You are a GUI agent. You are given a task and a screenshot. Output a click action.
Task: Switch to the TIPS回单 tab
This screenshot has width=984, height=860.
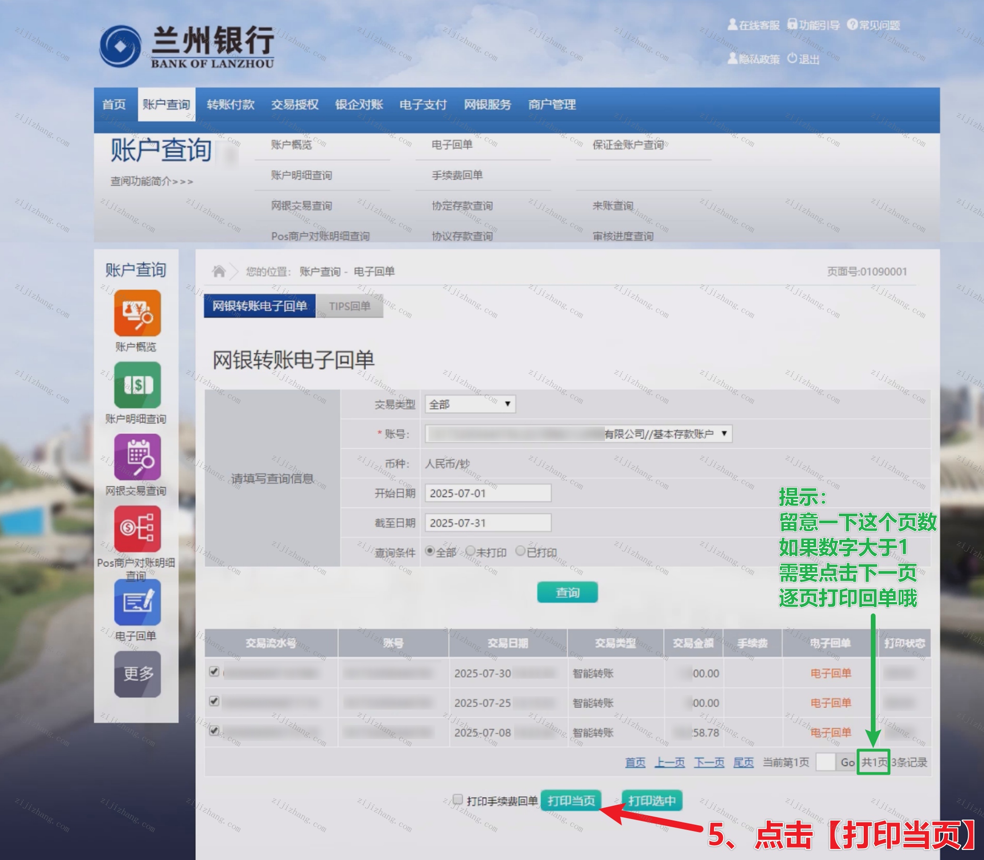(x=350, y=306)
